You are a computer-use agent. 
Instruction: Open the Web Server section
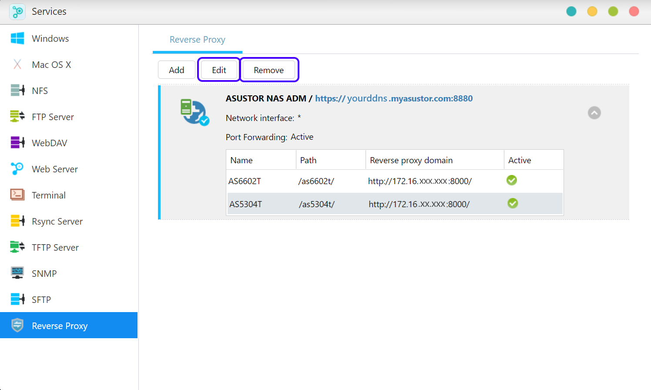[55, 169]
